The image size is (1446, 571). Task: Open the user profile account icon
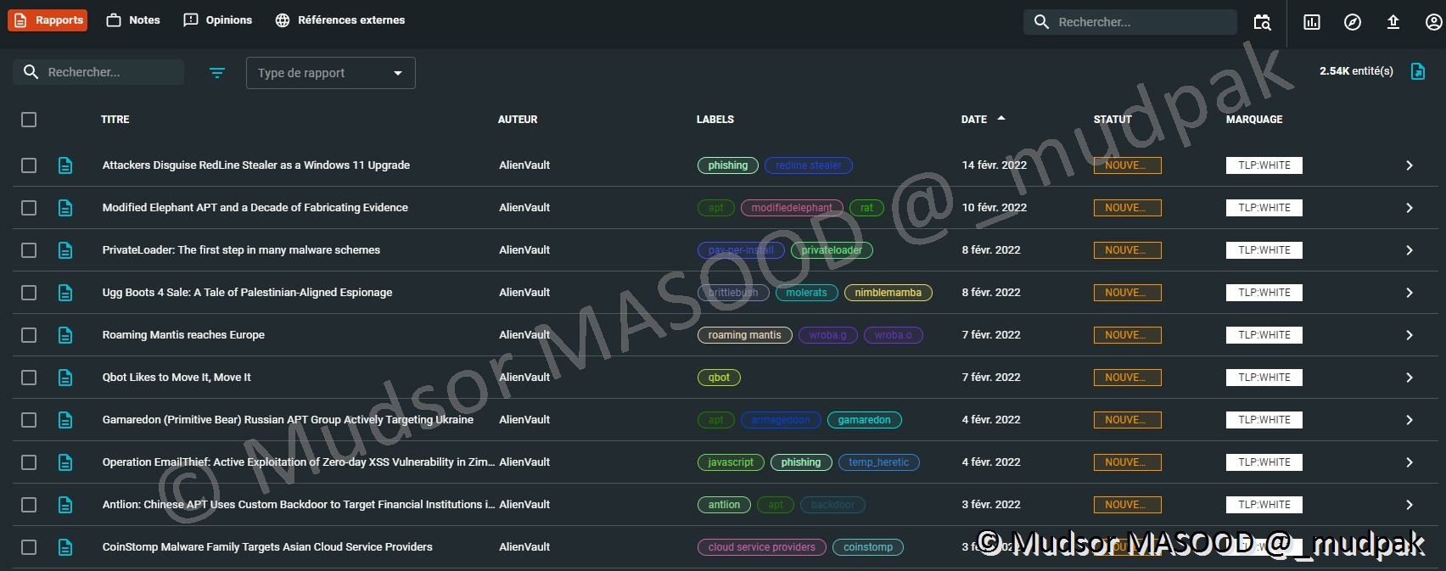(1433, 22)
